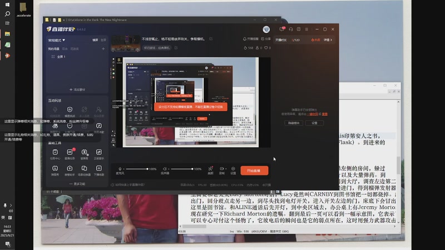Screen dimensions: 445x250
Task: Expand the 常规模式 mode dropdown
Action: pyautogui.click(x=57, y=40)
